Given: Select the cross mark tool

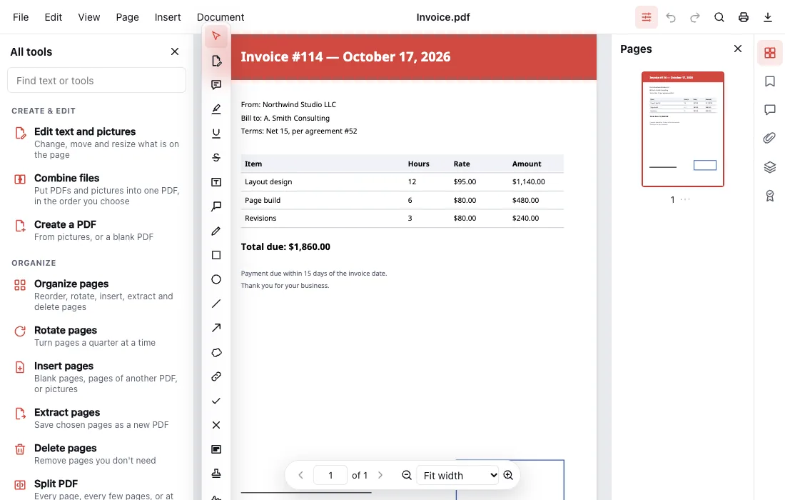Looking at the screenshot, I should 216,425.
